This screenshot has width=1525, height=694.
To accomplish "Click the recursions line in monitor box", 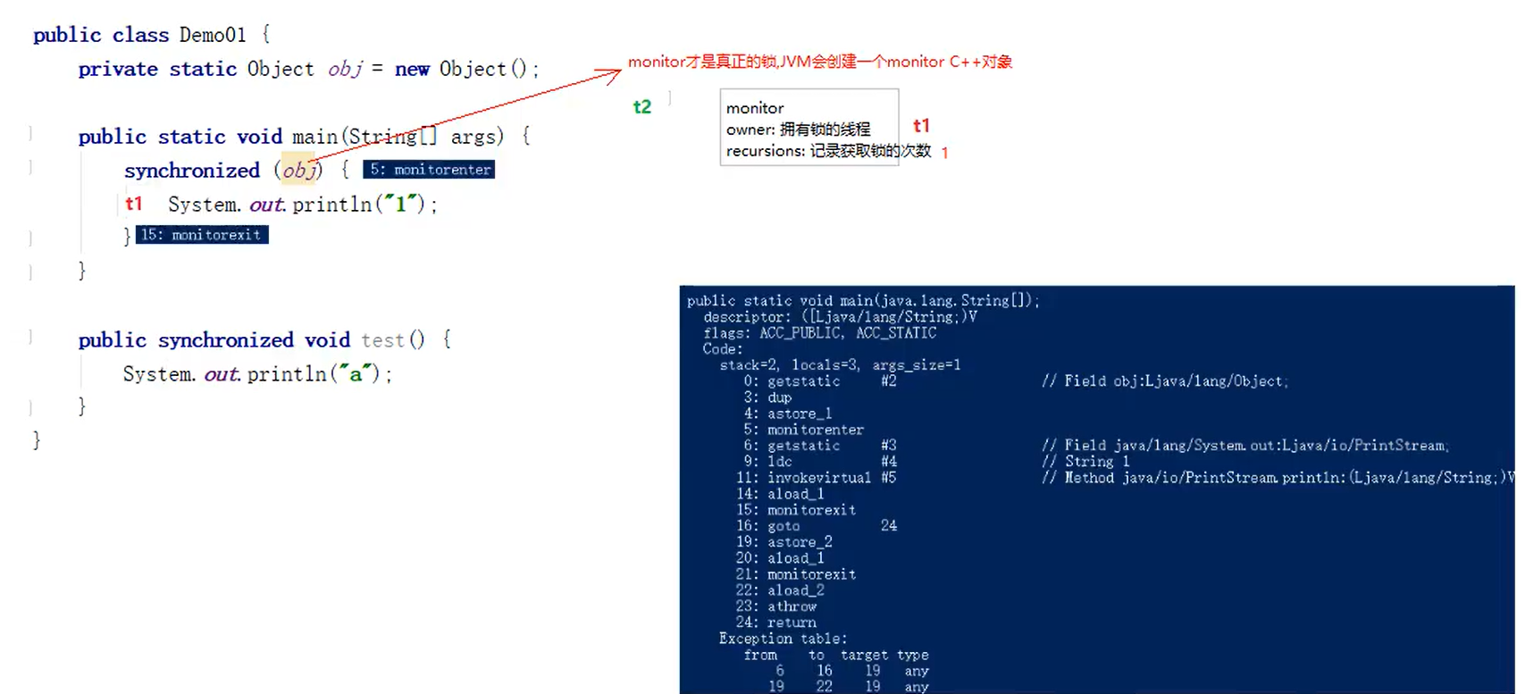I will pos(829,151).
